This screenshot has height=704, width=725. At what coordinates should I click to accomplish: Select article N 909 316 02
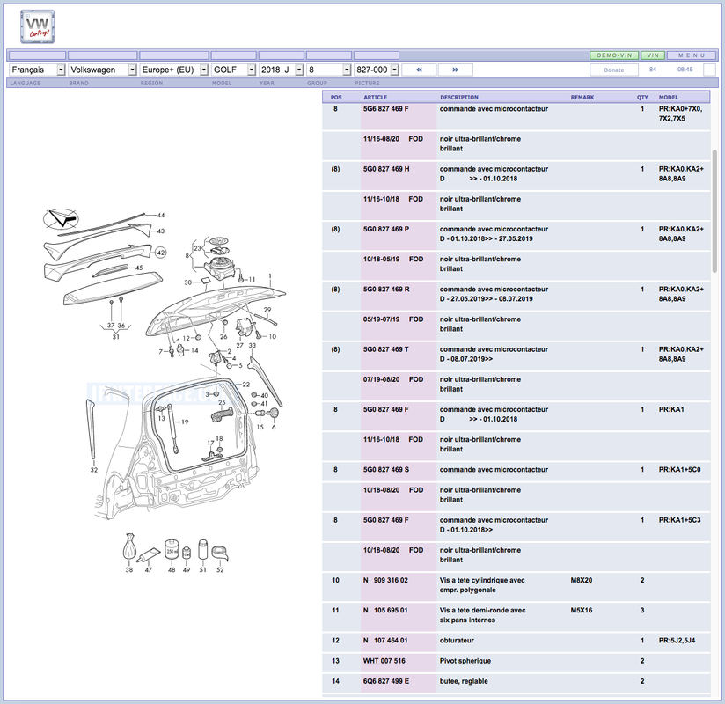click(x=385, y=580)
